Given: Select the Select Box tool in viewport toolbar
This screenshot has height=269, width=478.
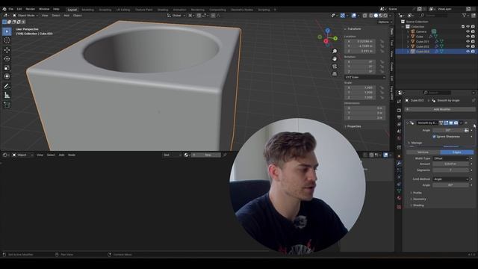Looking at the screenshot, I should (7, 31).
